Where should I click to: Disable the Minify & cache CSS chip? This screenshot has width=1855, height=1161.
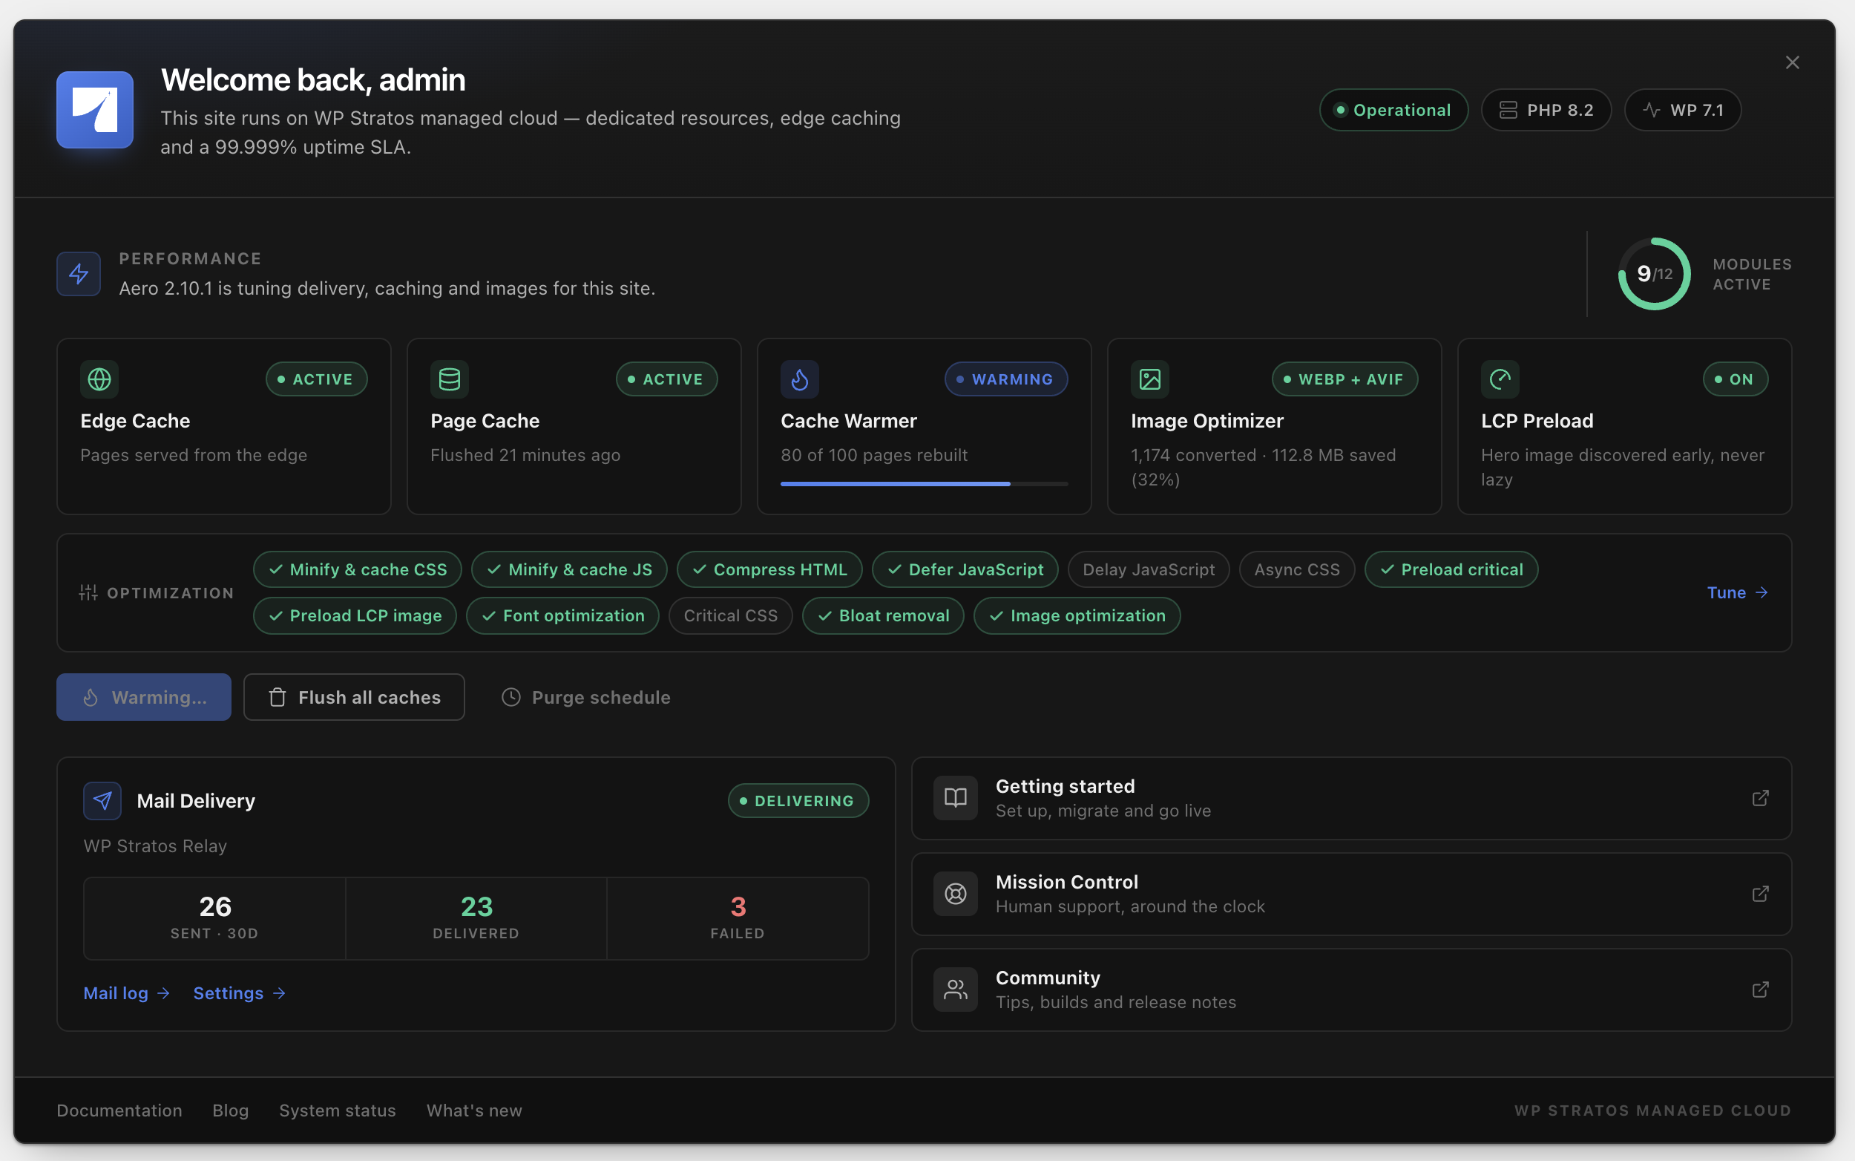[357, 570]
